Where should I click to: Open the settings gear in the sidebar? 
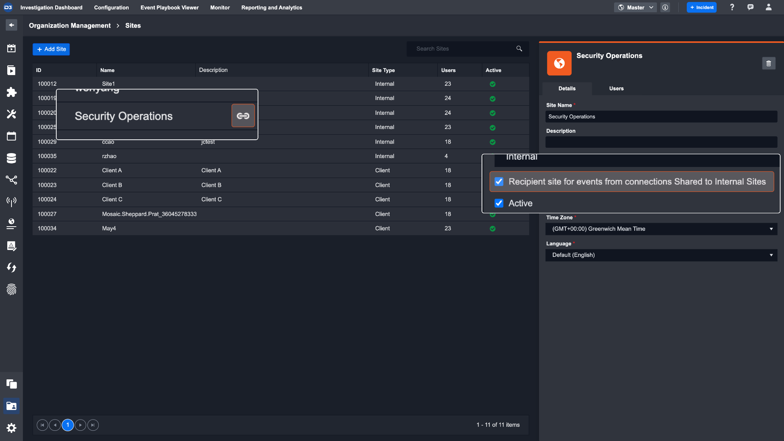pyautogui.click(x=11, y=428)
